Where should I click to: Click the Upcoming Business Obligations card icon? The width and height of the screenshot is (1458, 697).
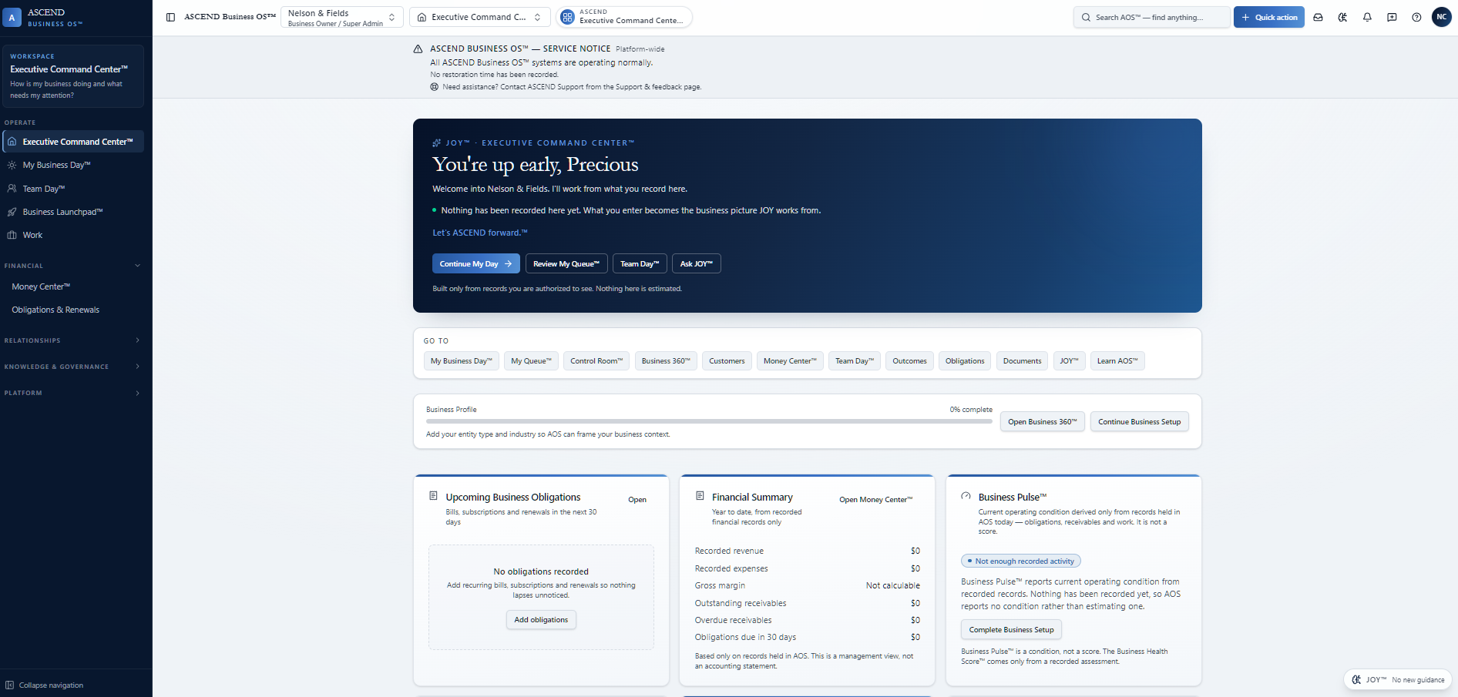[x=433, y=496]
